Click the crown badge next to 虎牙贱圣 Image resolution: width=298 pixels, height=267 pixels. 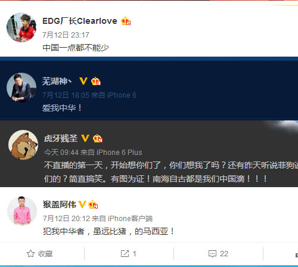(x=98, y=138)
